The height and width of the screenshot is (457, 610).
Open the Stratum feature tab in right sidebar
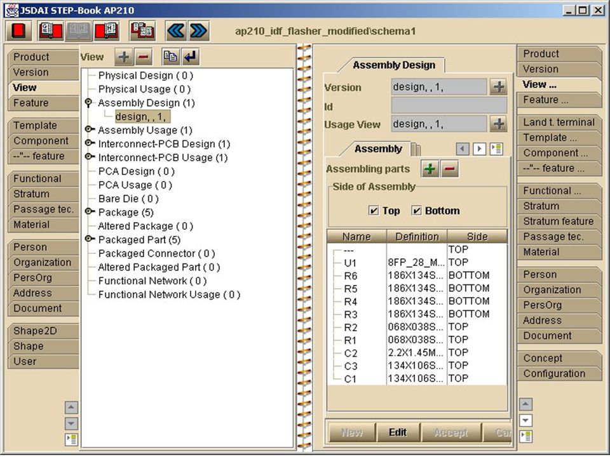click(559, 222)
